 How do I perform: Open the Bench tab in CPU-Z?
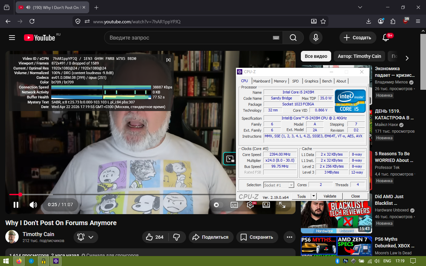click(327, 81)
